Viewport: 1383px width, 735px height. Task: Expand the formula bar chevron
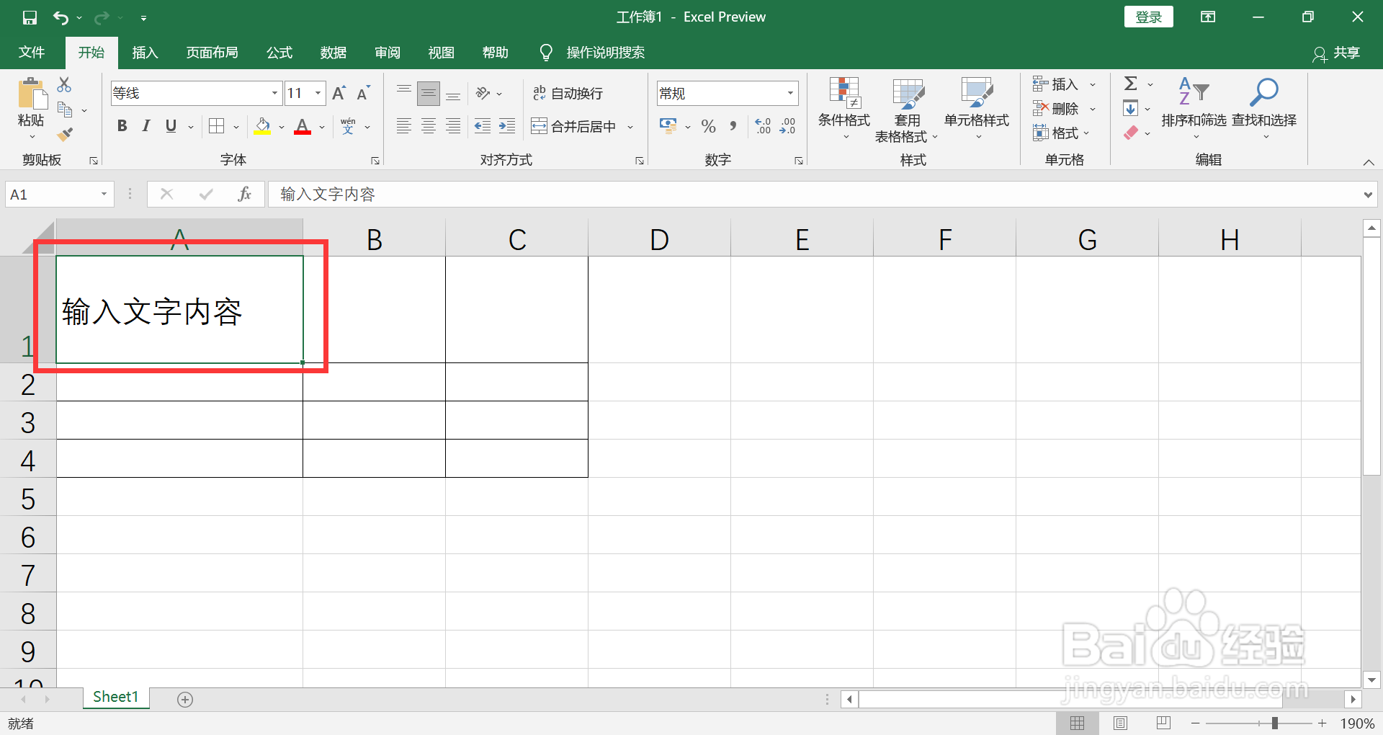pyautogui.click(x=1368, y=195)
